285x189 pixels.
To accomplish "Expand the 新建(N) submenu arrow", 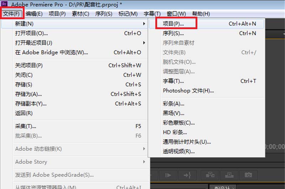I will (144, 23).
